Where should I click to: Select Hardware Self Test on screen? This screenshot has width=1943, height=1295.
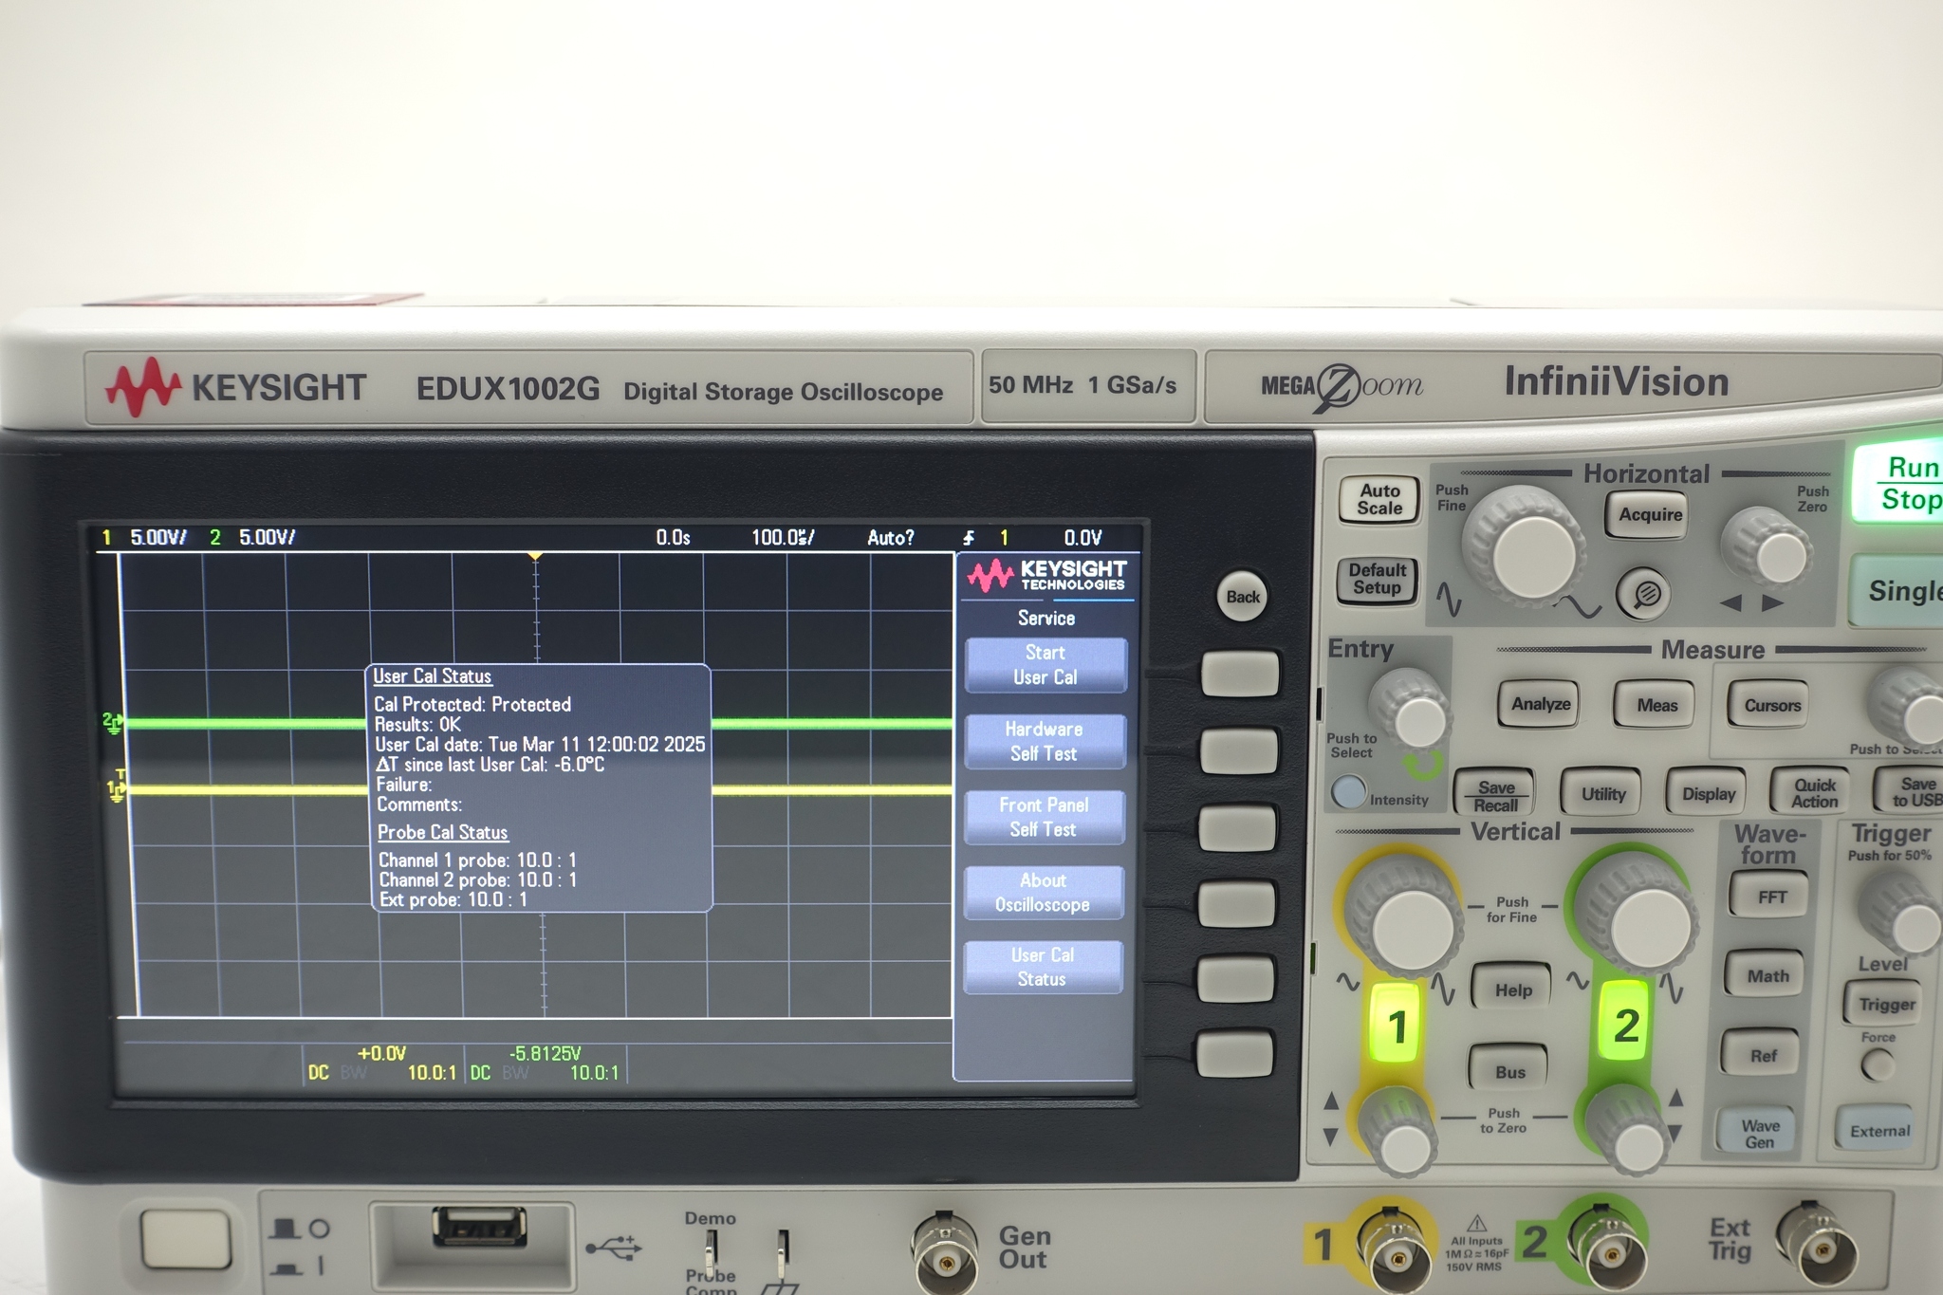(x=1045, y=741)
